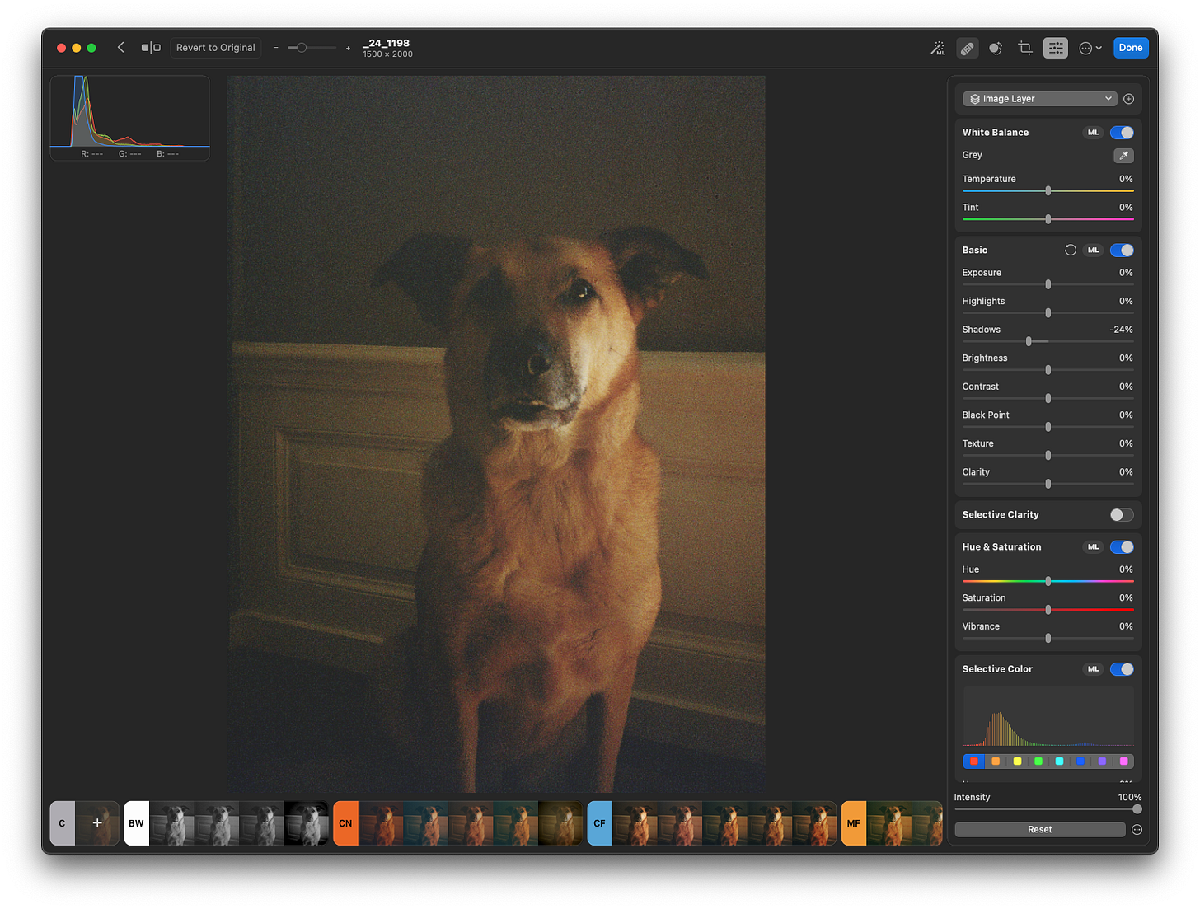Select the yellow Selective Color swatch
This screenshot has width=1200, height=909.
click(1017, 761)
